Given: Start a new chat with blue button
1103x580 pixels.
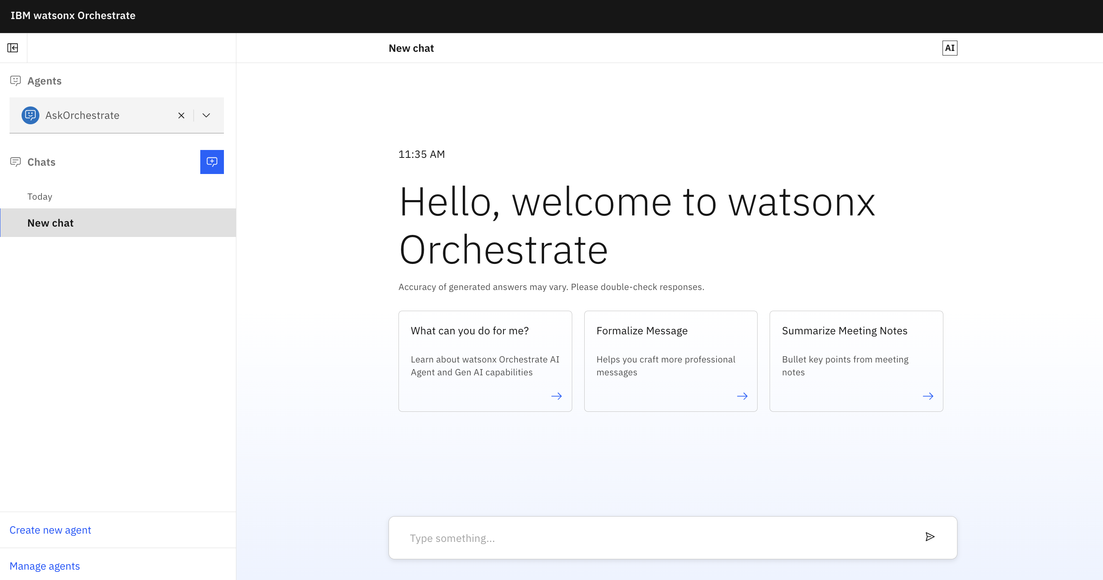Looking at the screenshot, I should coord(212,162).
